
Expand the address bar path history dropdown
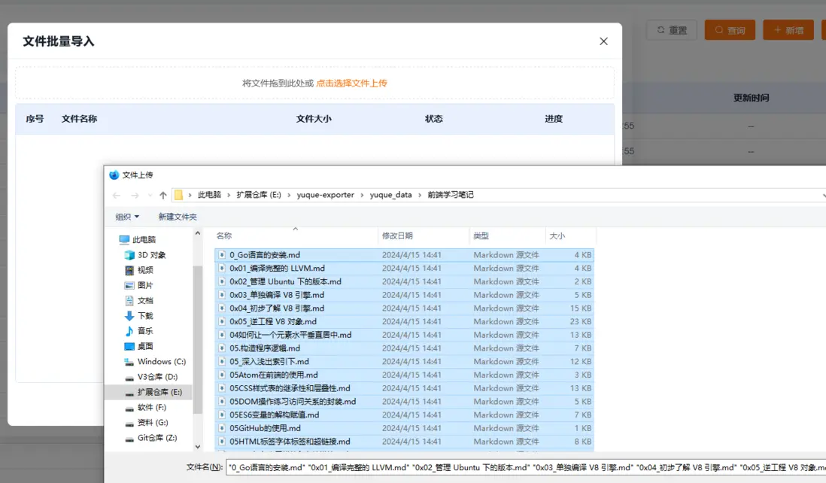tap(822, 195)
